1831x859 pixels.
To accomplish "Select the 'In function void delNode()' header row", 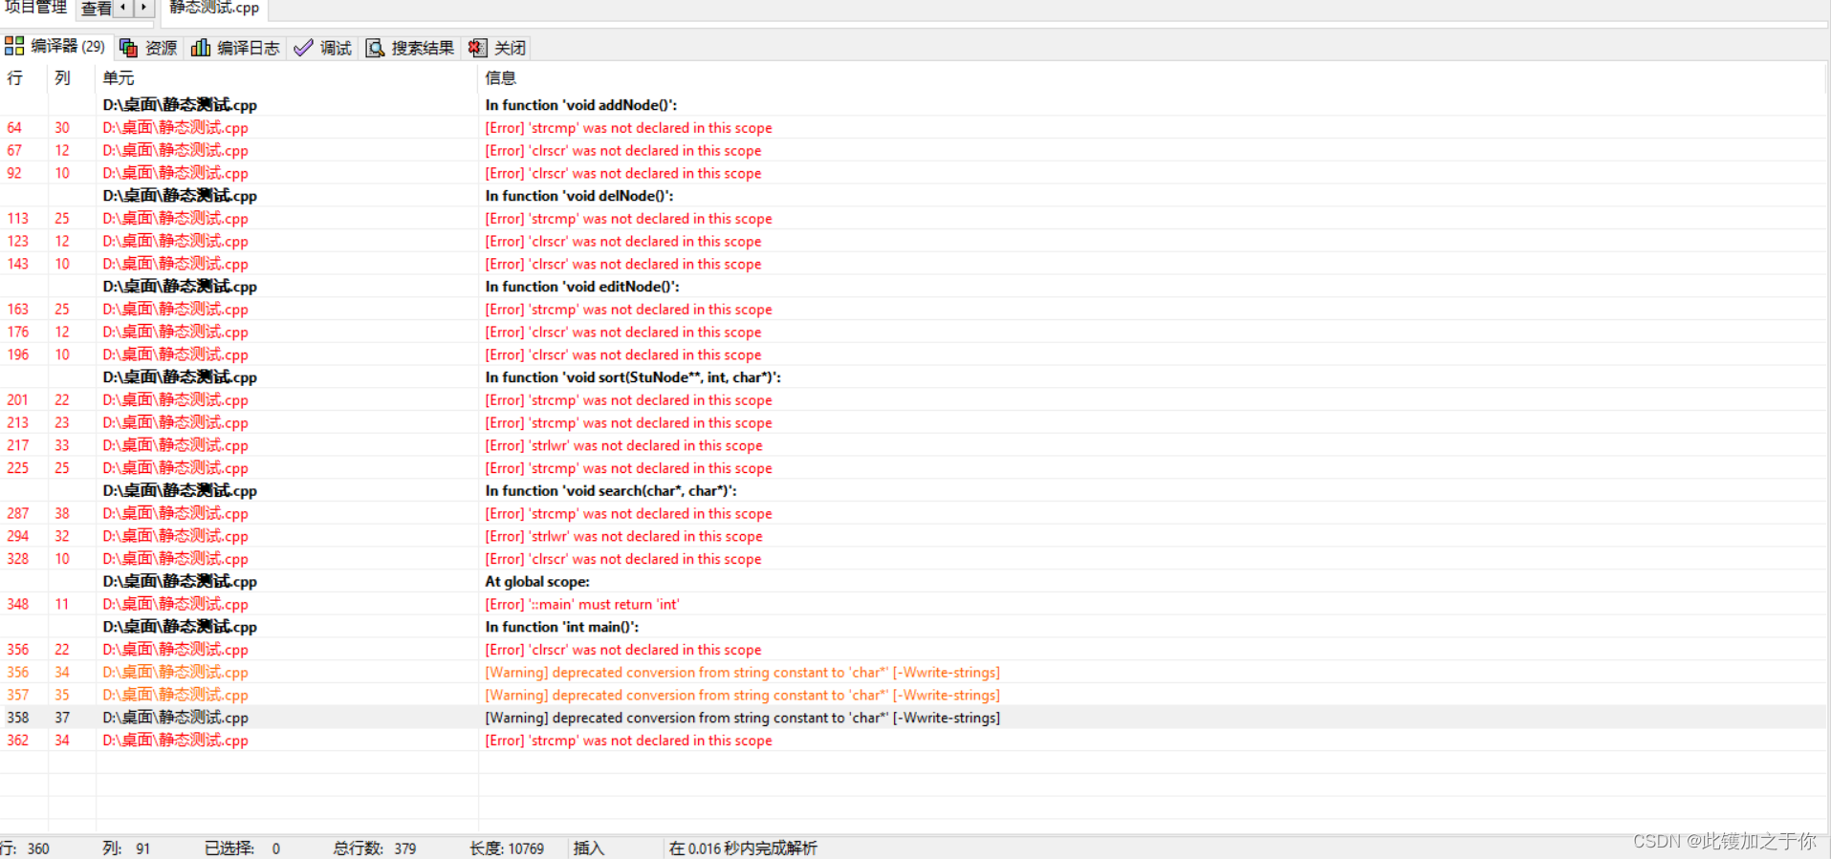I will pyautogui.click(x=913, y=196).
